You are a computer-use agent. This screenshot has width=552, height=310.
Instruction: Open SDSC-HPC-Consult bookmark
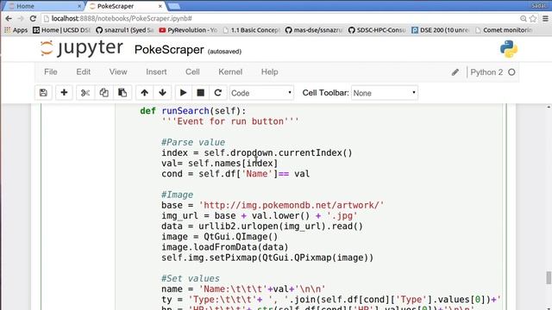[377, 30]
